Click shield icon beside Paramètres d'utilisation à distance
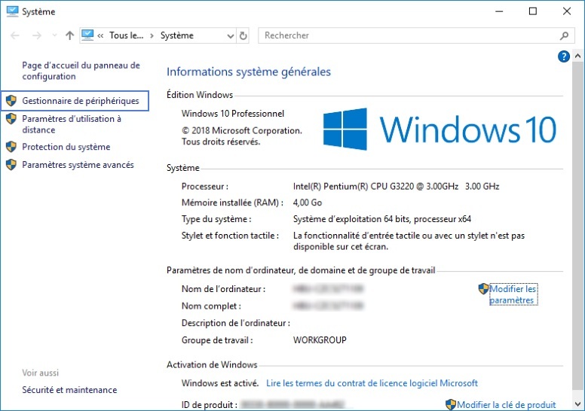 click(11, 119)
